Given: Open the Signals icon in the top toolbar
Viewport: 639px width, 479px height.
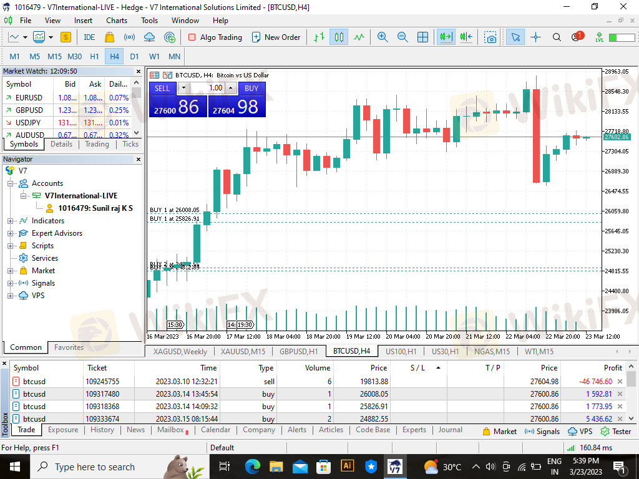Looking at the screenshot, I should coord(129,37).
